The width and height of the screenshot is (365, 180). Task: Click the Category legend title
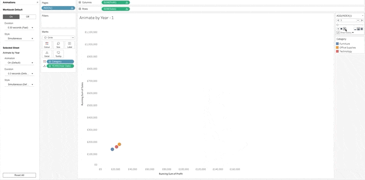pos(341,39)
